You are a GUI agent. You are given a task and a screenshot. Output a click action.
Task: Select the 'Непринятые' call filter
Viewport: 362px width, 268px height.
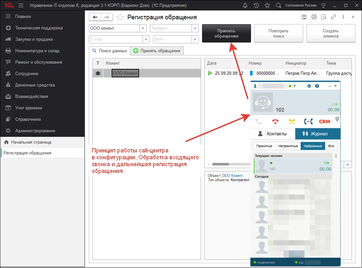point(288,146)
